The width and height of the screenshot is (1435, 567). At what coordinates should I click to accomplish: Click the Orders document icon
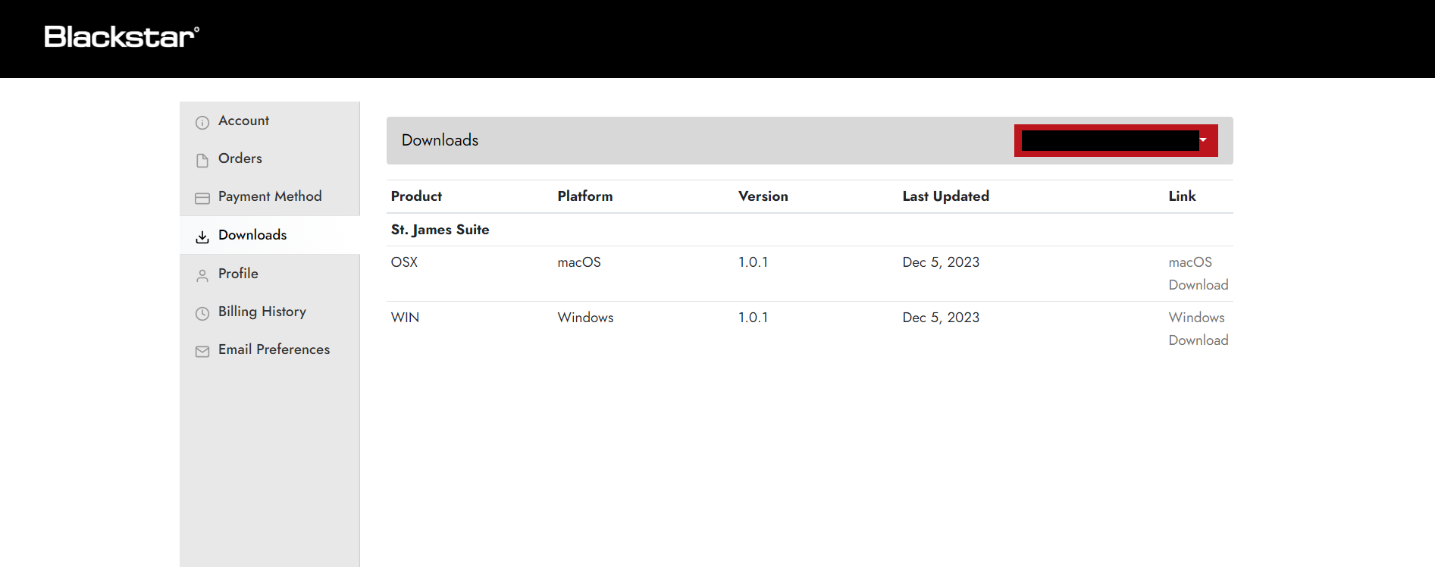click(202, 160)
